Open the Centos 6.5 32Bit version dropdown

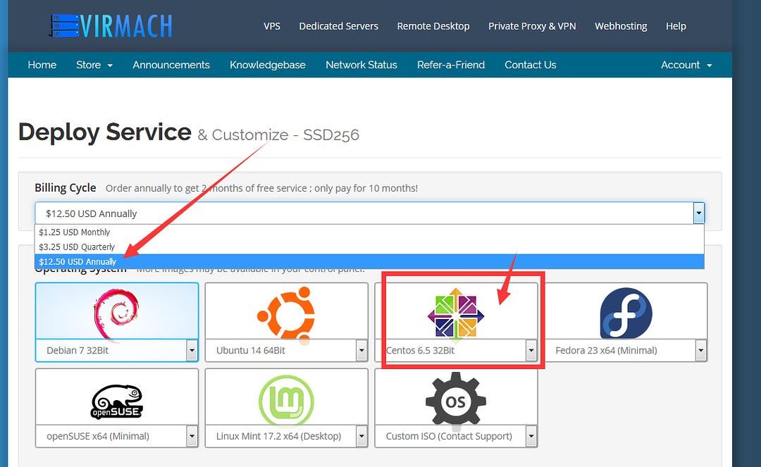click(531, 350)
